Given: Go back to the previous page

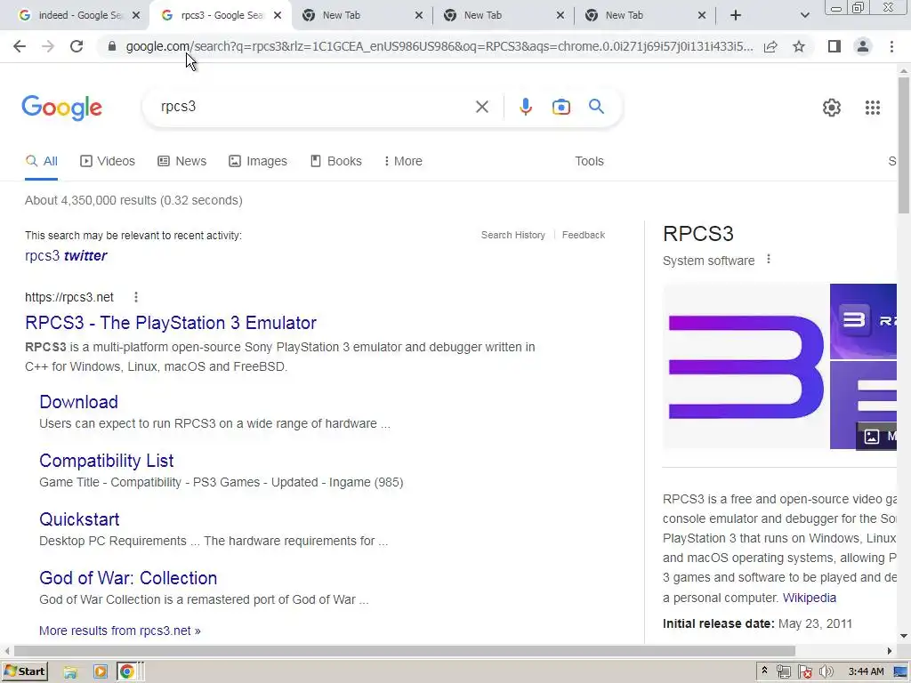Looking at the screenshot, I should pyautogui.click(x=20, y=46).
